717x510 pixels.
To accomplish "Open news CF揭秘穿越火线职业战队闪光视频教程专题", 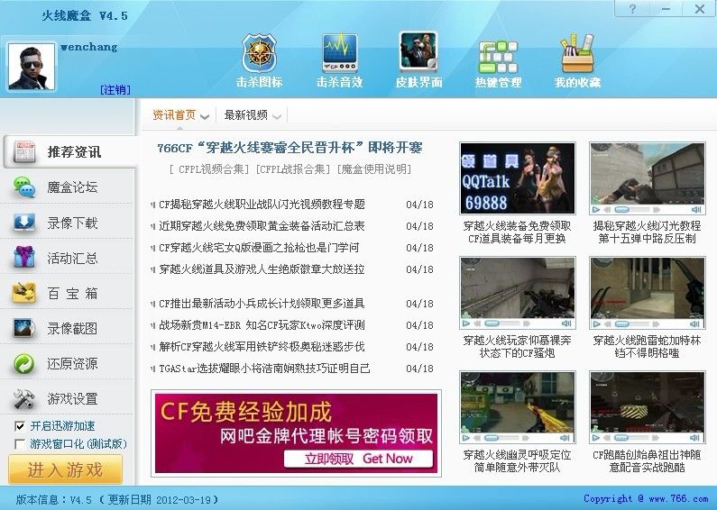I will [x=262, y=205].
